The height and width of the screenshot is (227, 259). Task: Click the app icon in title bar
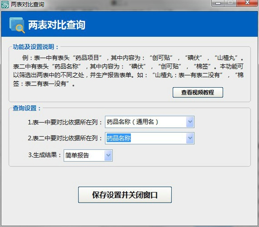point(5,4)
